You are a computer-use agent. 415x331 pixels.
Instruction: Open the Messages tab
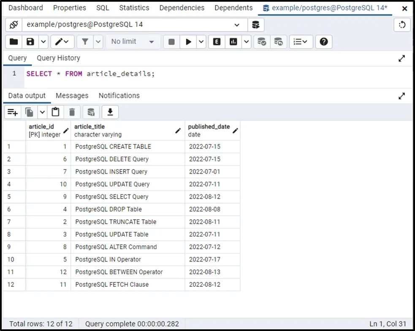pos(72,96)
